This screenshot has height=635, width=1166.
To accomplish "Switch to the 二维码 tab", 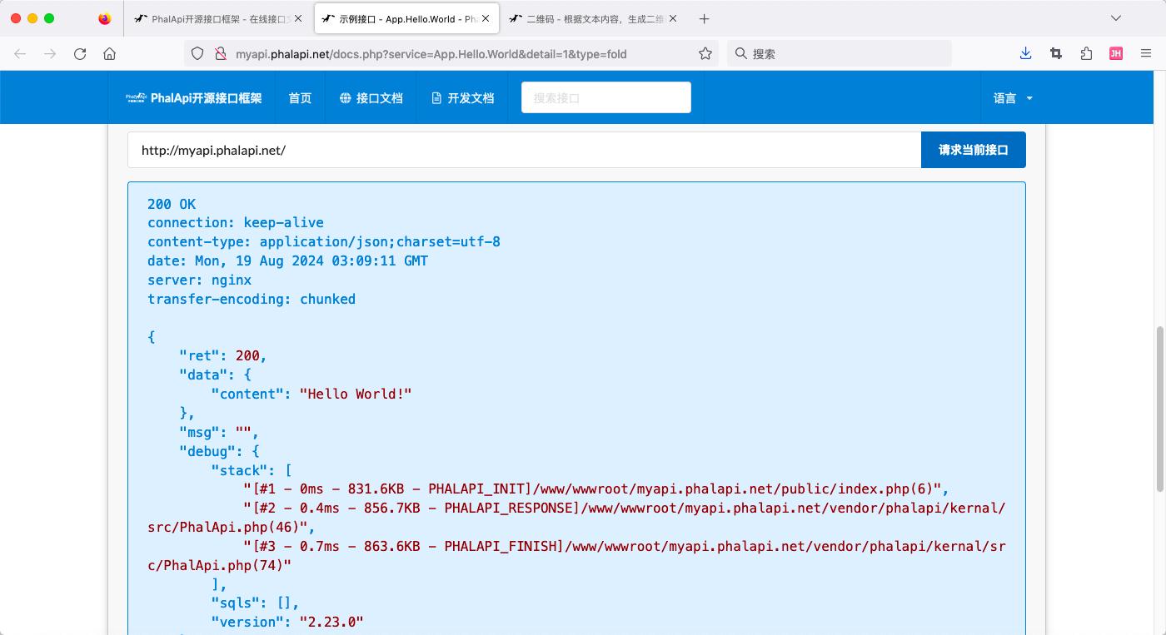I will point(594,18).
